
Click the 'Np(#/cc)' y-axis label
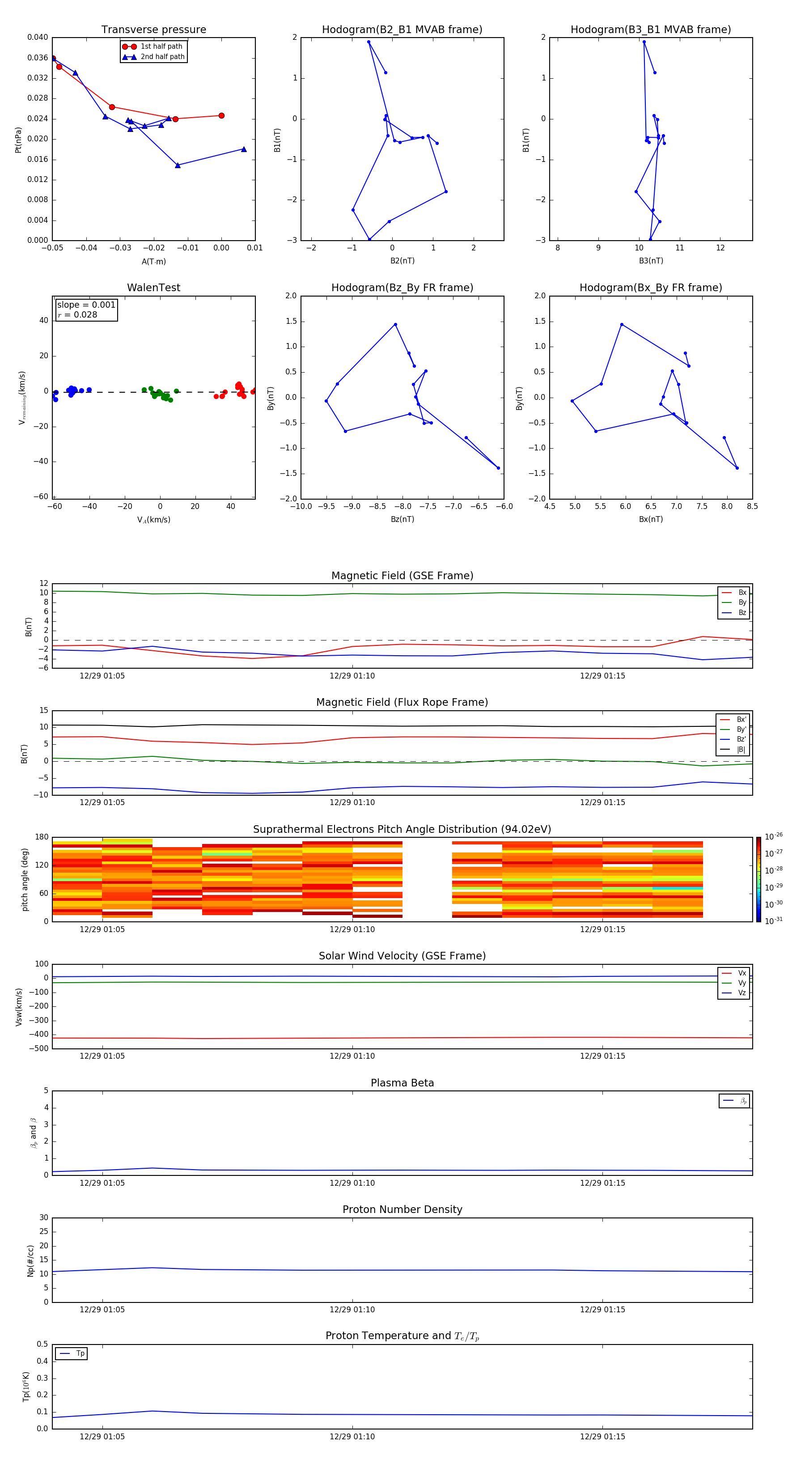coord(30,1260)
